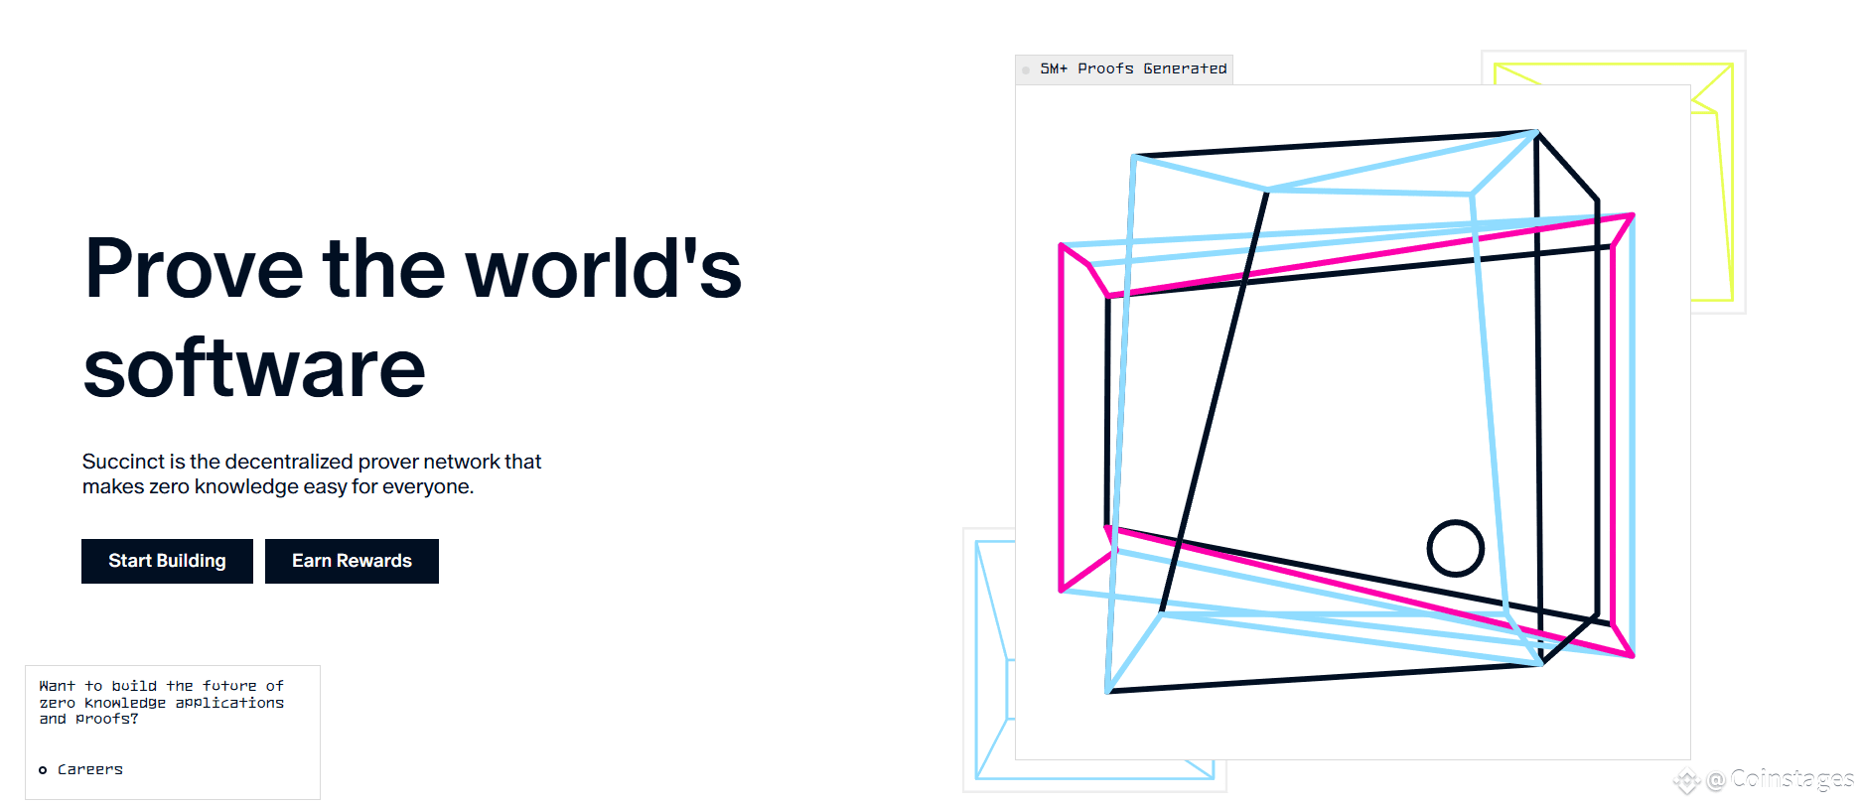
Task: Click the 'Succinct is the decentralized prover network' paragraph
Action: click(x=312, y=473)
